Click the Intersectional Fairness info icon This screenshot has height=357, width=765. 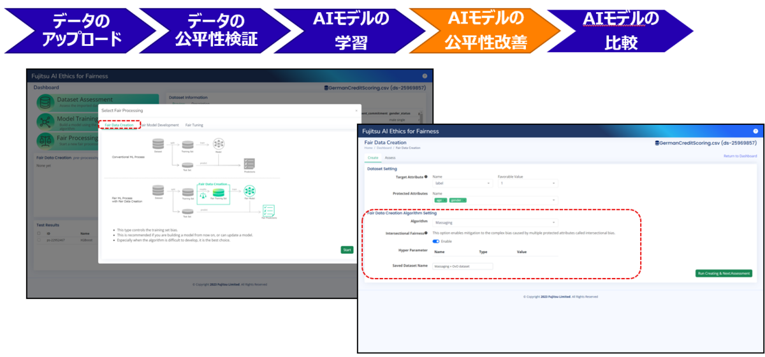(x=426, y=233)
